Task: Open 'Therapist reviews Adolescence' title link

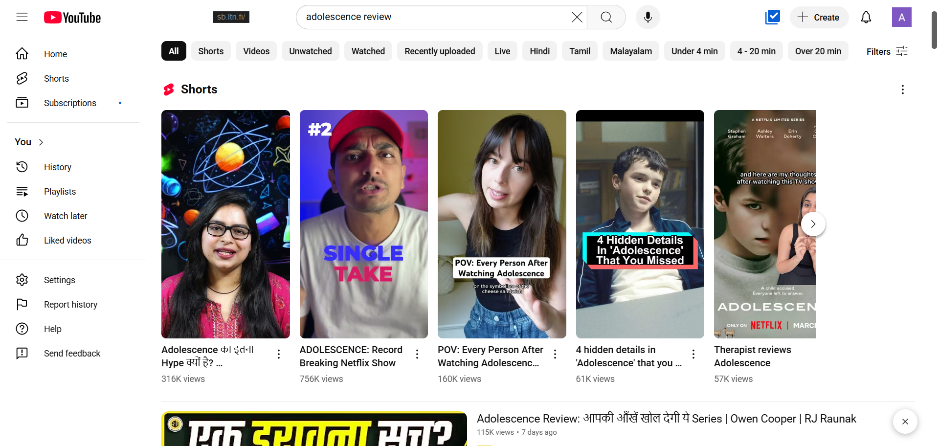Action: pyautogui.click(x=753, y=357)
